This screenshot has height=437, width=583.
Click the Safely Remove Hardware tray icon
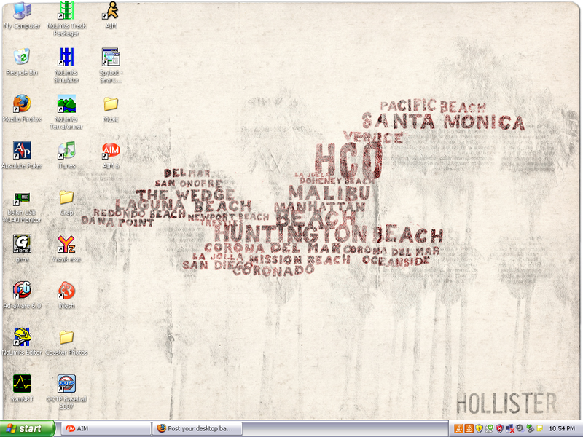click(531, 428)
